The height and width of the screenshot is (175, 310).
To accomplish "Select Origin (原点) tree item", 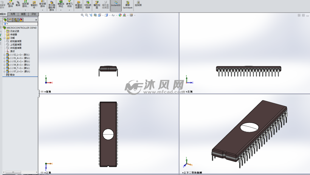I will (11, 51).
